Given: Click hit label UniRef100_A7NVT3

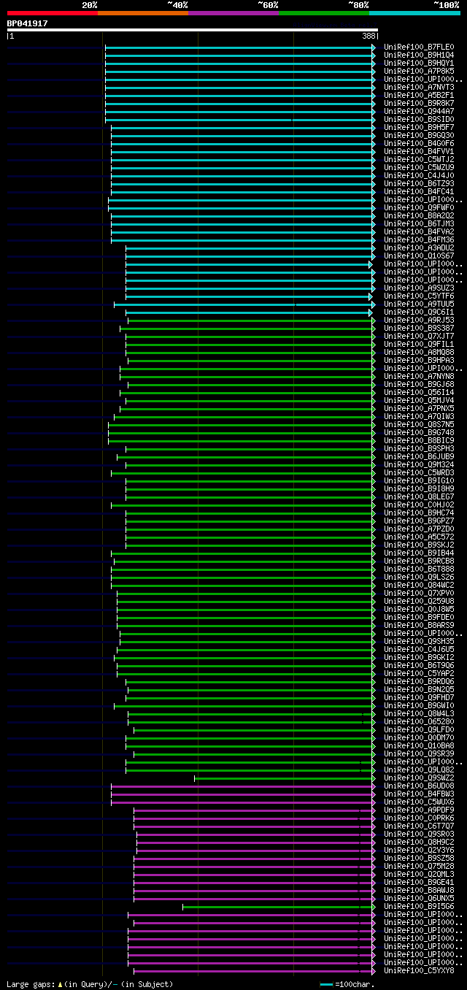Looking at the screenshot, I should pyautogui.click(x=419, y=88).
